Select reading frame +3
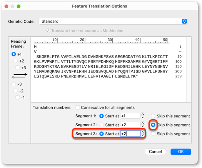This screenshot has height=168, width=202. pyautogui.click(x=17, y=68)
